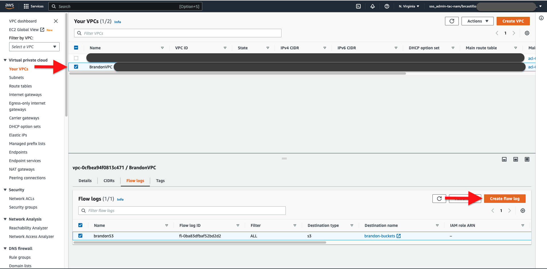Open the Actions dropdown
The image size is (547, 269).
pyautogui.click(x=477, y=21)
